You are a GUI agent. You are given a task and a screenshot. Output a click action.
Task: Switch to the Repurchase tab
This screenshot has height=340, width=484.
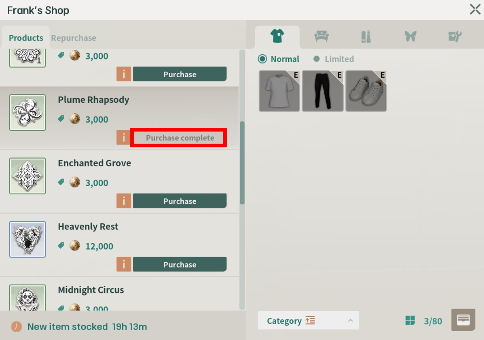click(x=74, y=38)
